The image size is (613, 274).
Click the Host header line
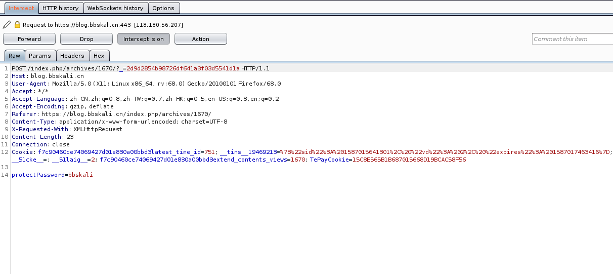click(48, 76)
